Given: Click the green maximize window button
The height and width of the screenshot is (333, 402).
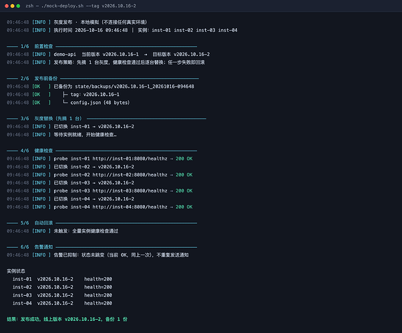Looking at the screenshot, I should [18, 6].
